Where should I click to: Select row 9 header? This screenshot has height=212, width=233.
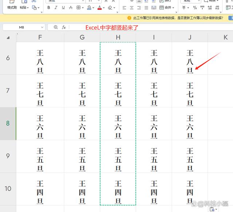click(8, 156)
